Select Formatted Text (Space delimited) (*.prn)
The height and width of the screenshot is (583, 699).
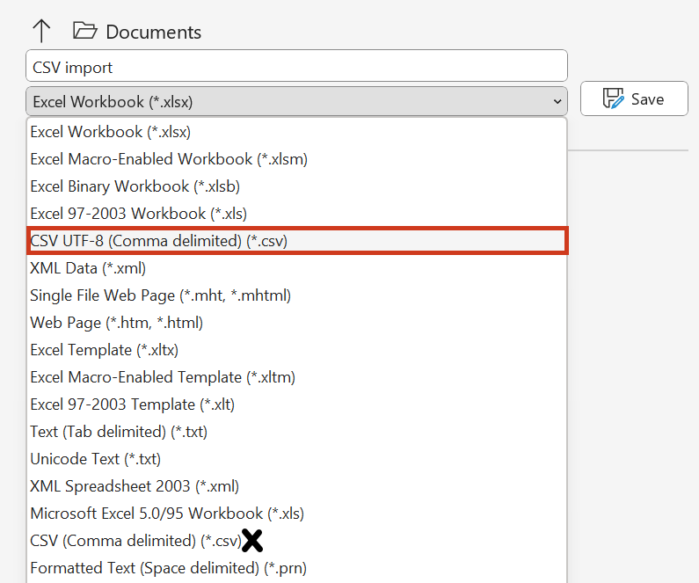tap(296, 568)
